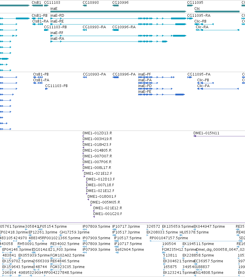Screen dimensions: 245x277
Task: Click the Clic gene label
Action: (x=197, y=8)
